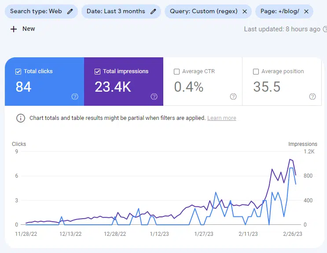Click the chart peak near 2/26/23
The height and width of the screenshot is (253, 327).
290,160
